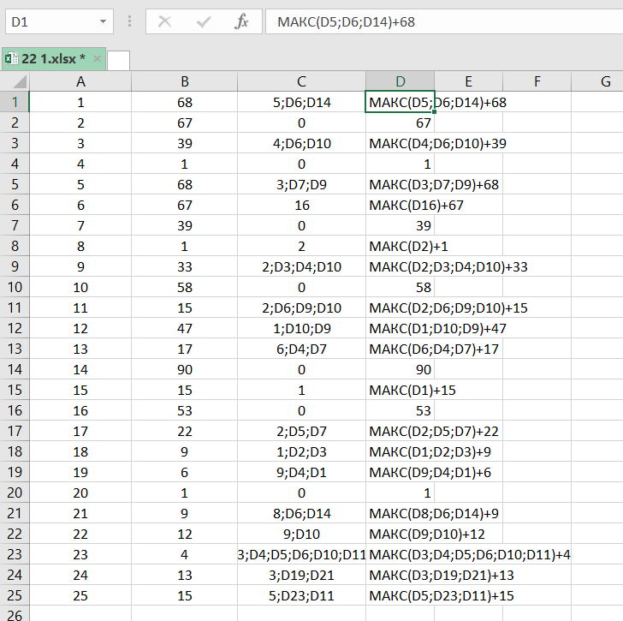Select column B header
This screenshot has width=623, height=621.
185,81
